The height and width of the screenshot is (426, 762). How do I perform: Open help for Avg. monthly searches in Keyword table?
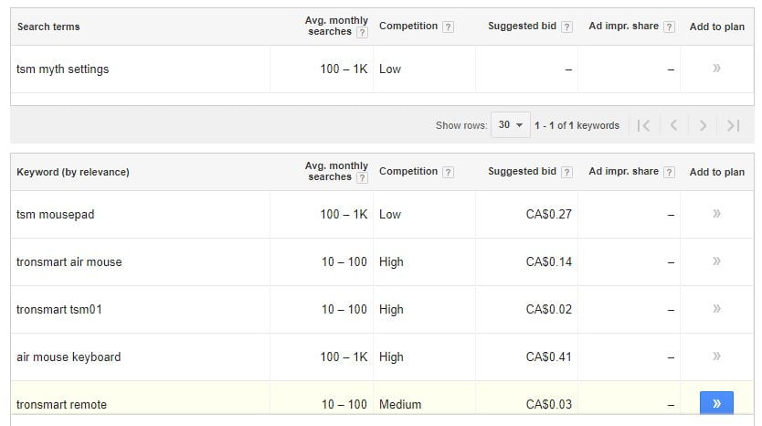tap(362, 178)
